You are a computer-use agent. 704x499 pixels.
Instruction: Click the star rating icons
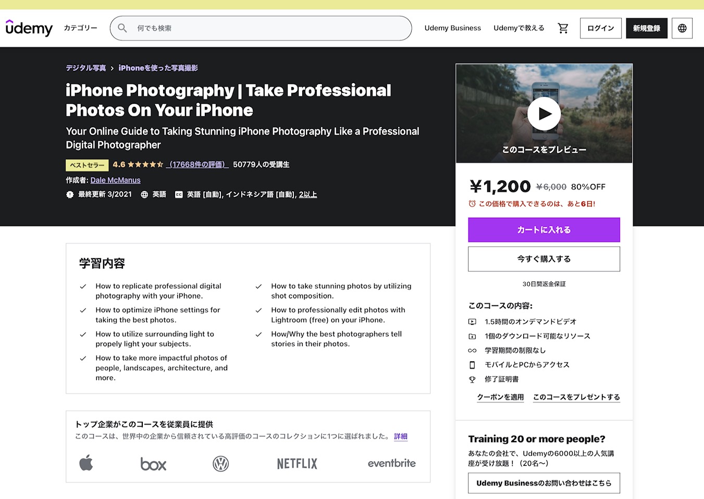[x=145, y=164]
